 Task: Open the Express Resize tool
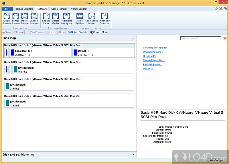pyautogui.click(x=55, y=19)
